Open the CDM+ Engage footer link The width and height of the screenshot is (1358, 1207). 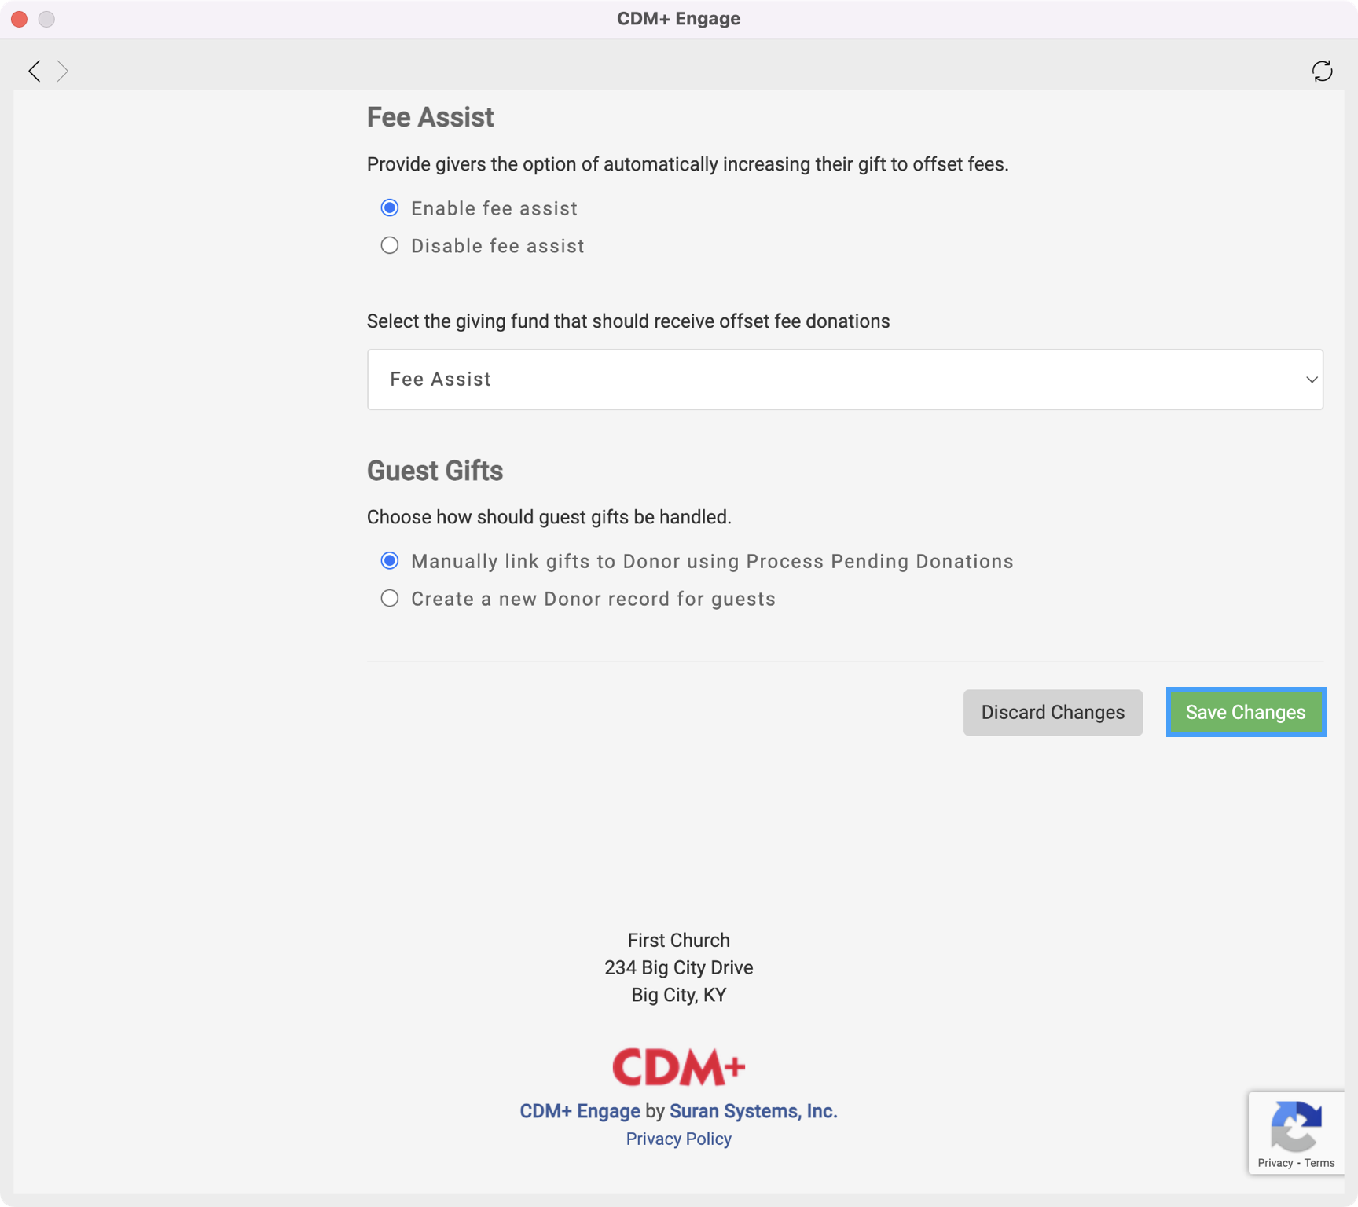click(580, 1111)
